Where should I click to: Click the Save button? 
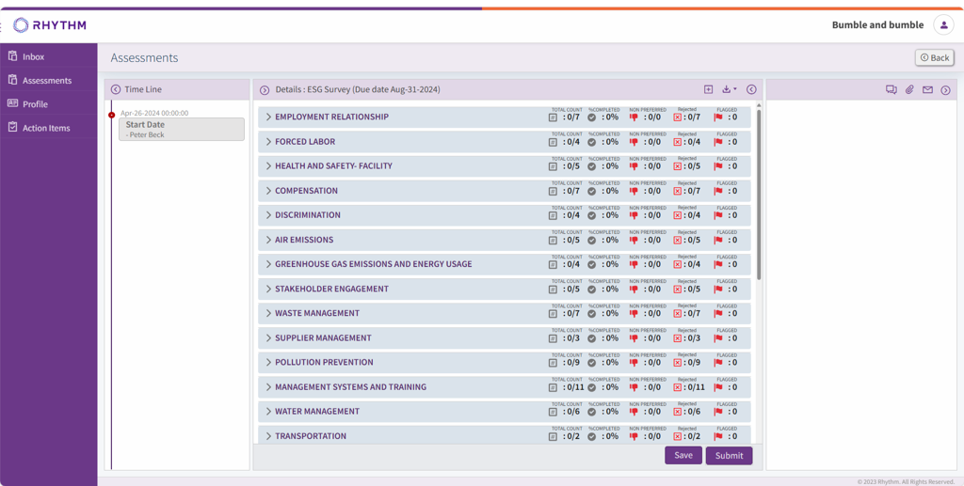coord(683,455)
